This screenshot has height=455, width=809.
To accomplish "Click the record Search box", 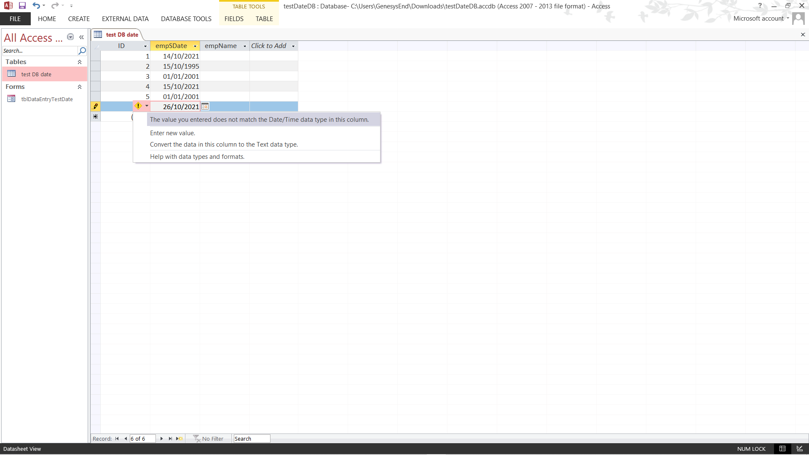I will [x=252, y=439].
